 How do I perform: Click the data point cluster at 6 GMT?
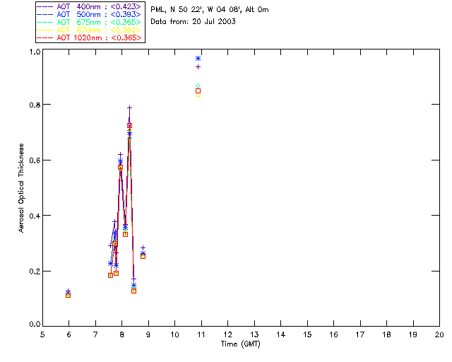point(68,293)
